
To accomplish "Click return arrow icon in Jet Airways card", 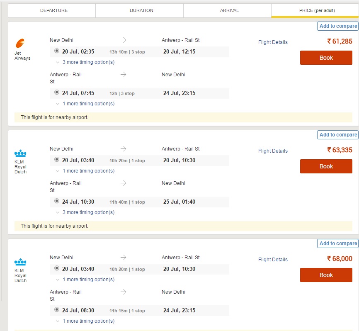I will (x=124, y=74).
